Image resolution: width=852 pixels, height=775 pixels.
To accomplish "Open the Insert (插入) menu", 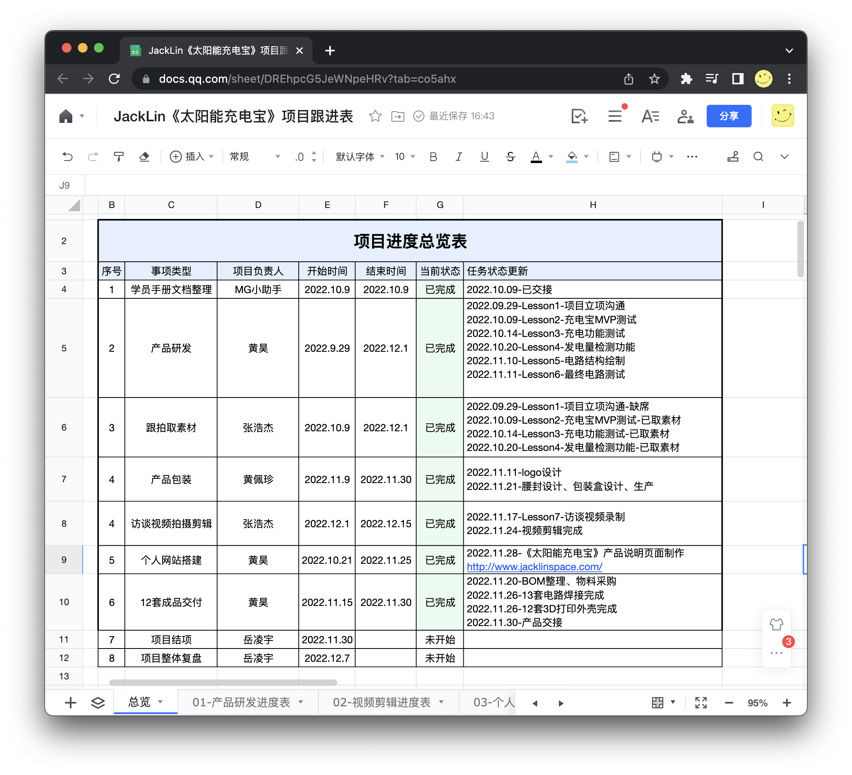I will pos(191,157).
